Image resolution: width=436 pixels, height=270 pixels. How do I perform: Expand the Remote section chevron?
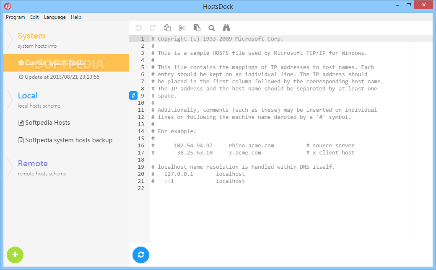[10, 167]
